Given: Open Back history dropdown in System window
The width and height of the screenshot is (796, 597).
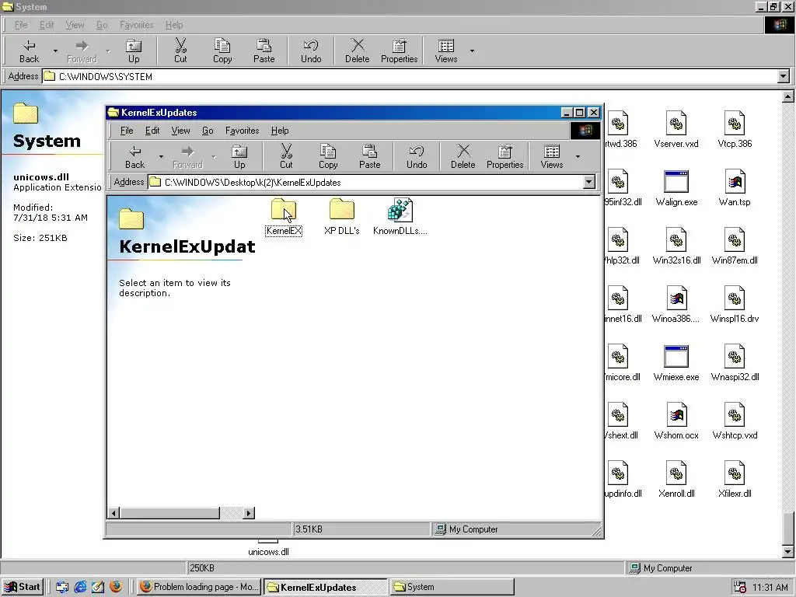Looking at the screenshot, I should (55, 51).
